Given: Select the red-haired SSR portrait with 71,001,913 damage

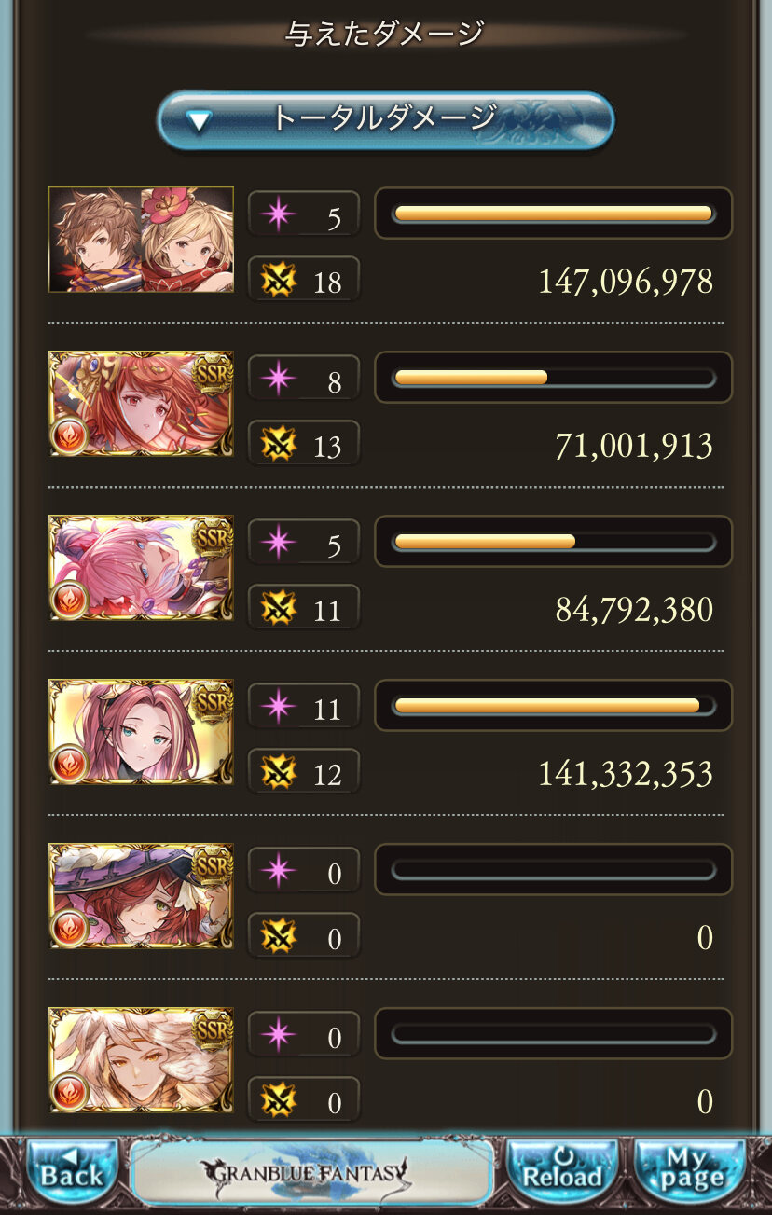Looking at the screenshot, I should (x=141, y=404).
